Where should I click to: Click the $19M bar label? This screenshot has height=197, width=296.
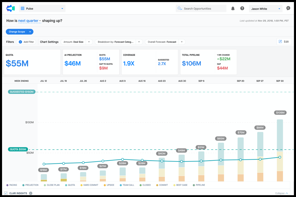pos(83,168)
